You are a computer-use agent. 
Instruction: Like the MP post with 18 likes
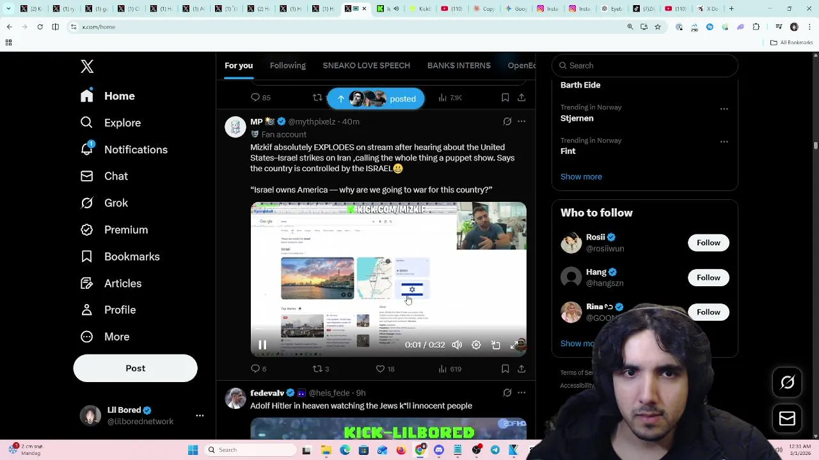(x=385, y=369)
